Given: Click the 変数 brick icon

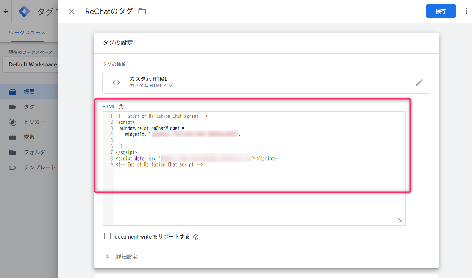Looking at the screenshot, I should [13, 137].
